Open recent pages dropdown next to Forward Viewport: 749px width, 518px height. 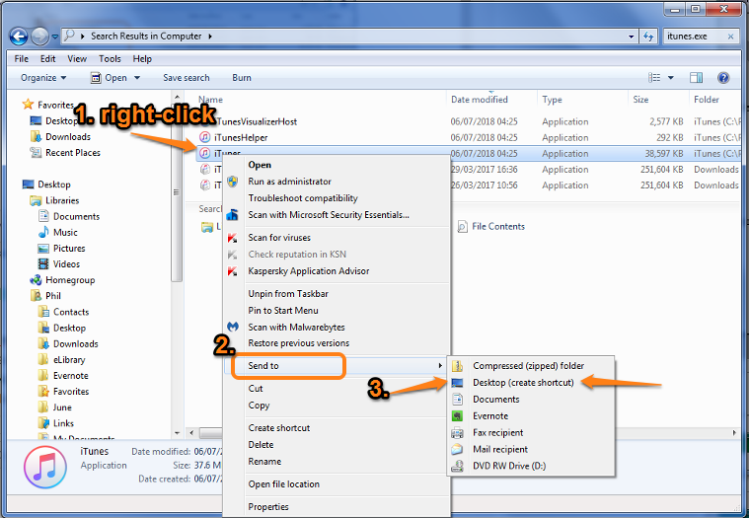55,37
